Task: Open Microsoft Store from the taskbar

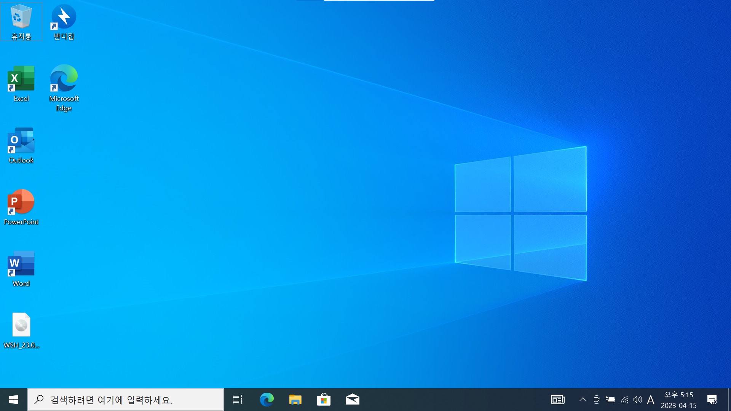Action: pos(324,400)
